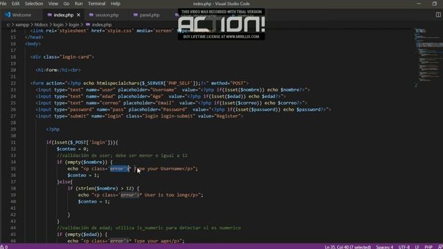Click the 'htdocs' breadcrumb segment

41,25
